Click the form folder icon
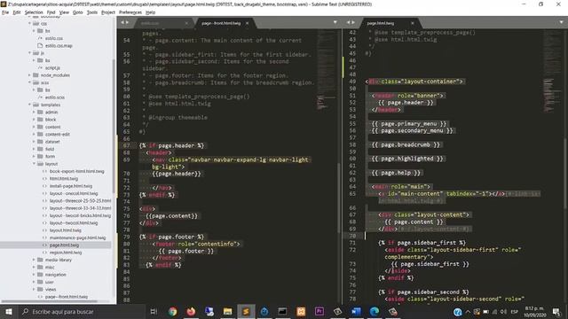This screenshot has width=568, height=319. tap(40, 156)
